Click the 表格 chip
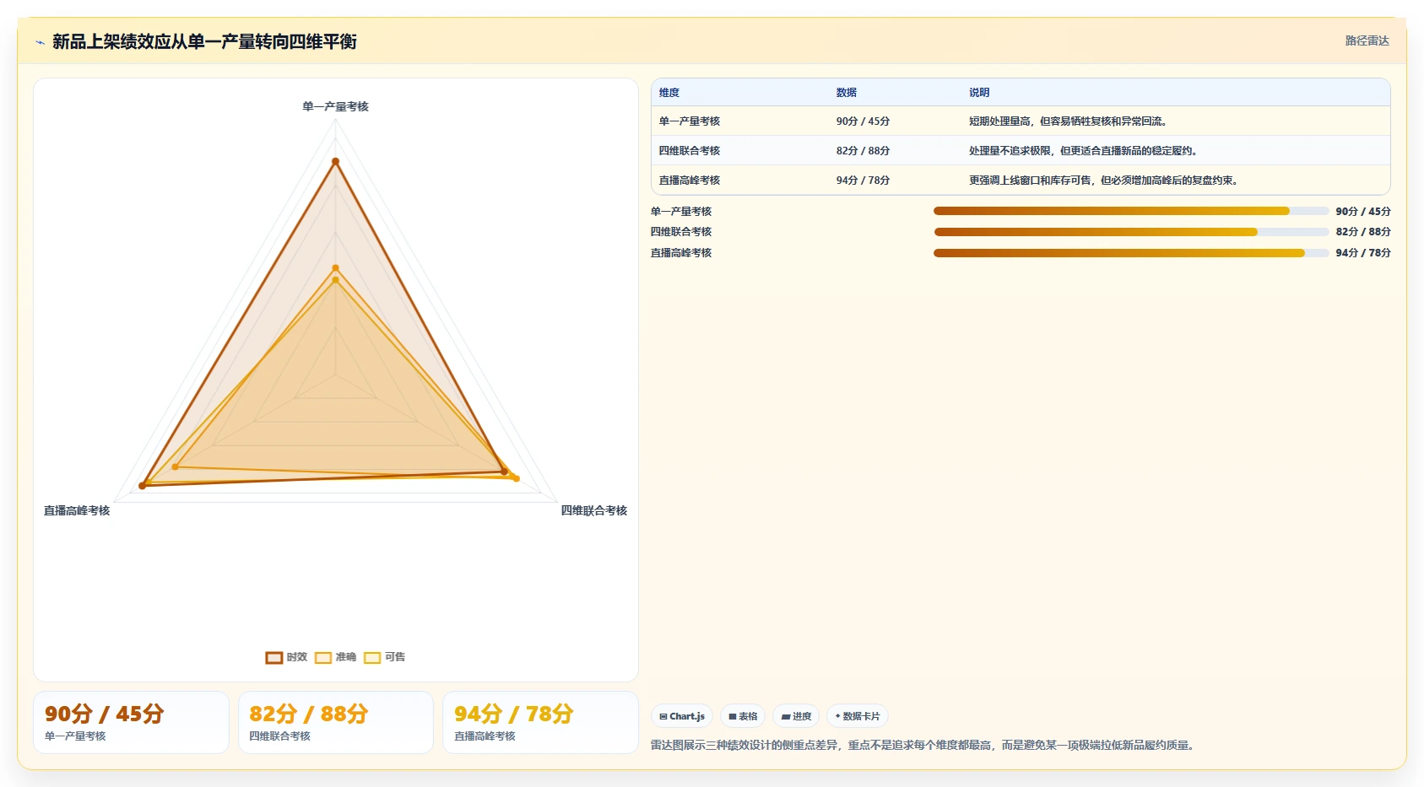Screen dimensions: 1424x787 (x=743, y=716)
